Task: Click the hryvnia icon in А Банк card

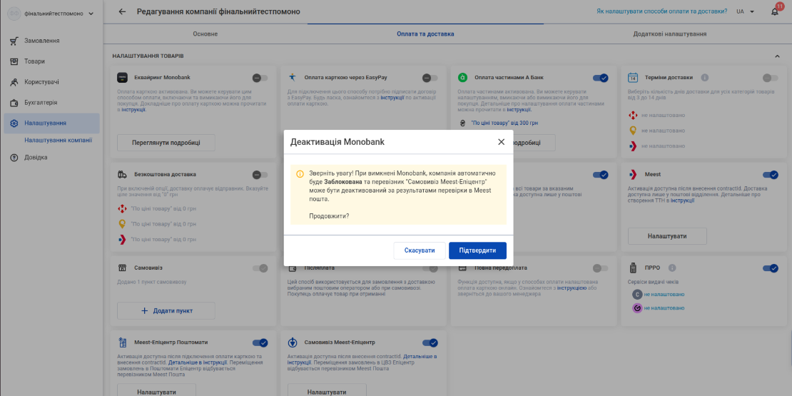Action: point(462,123)
